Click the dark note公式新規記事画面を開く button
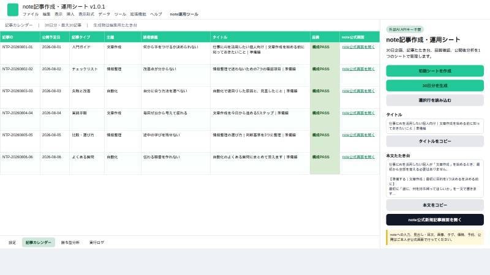Screen dimensions: 490x275 (x=435, y=220)
